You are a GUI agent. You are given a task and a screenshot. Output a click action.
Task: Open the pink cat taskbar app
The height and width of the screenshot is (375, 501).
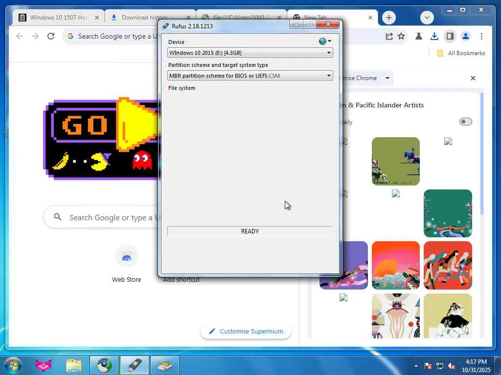pos(44,365)
